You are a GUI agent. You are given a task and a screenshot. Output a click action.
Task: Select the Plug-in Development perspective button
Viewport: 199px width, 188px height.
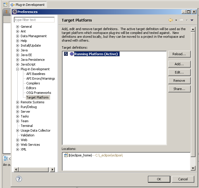(28, 5)
